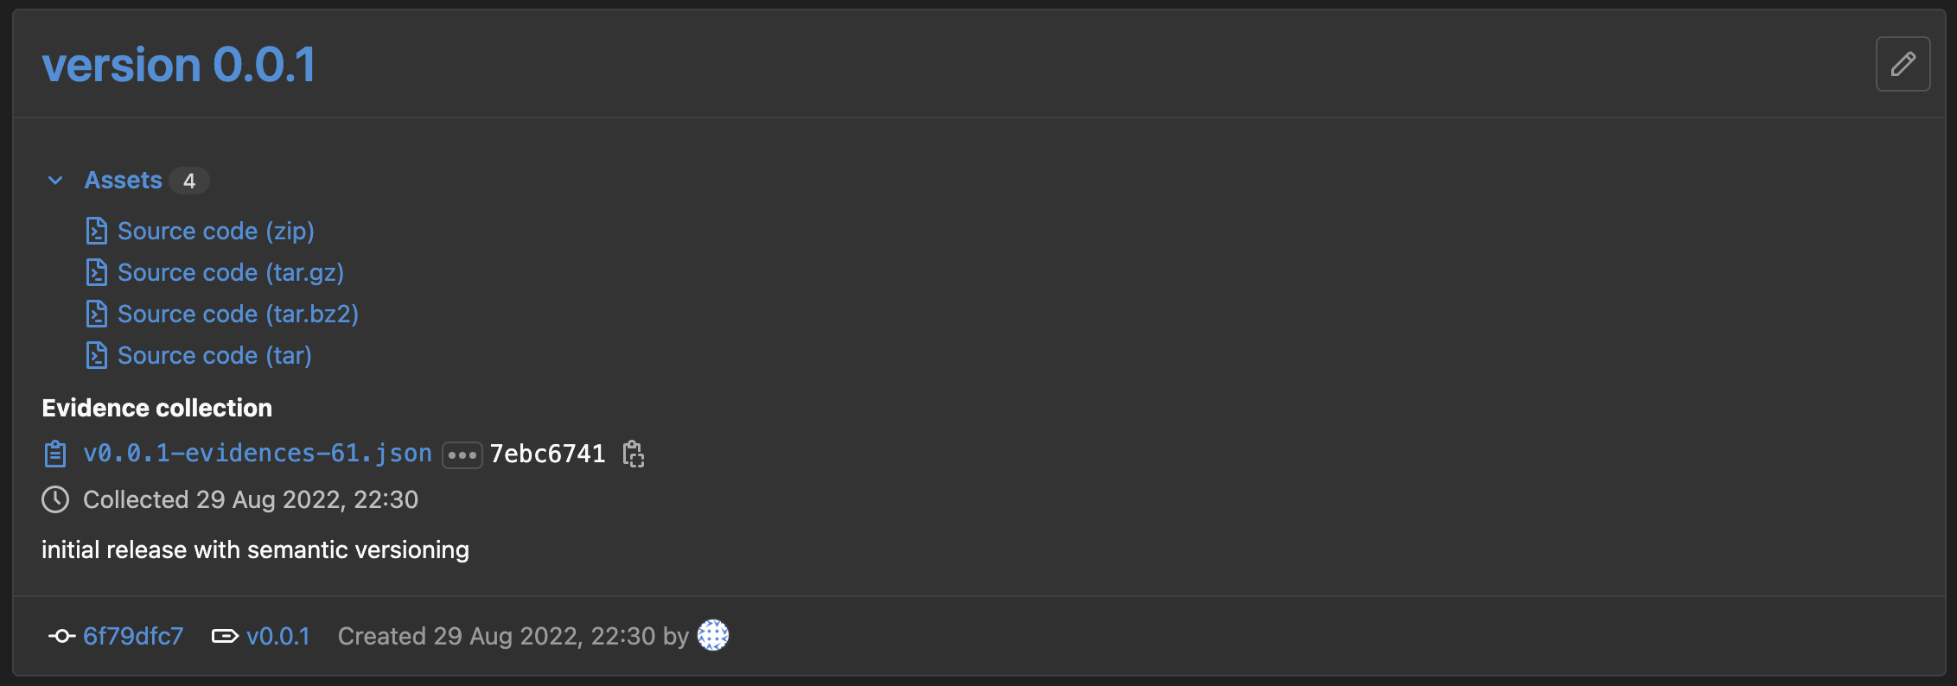
Task: Expand the evidence SHA ellipsis button
Action: (x=462, y=454)
